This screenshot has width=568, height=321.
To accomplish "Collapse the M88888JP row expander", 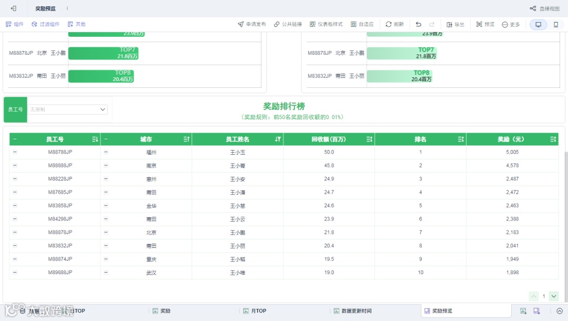I will 15,166.
